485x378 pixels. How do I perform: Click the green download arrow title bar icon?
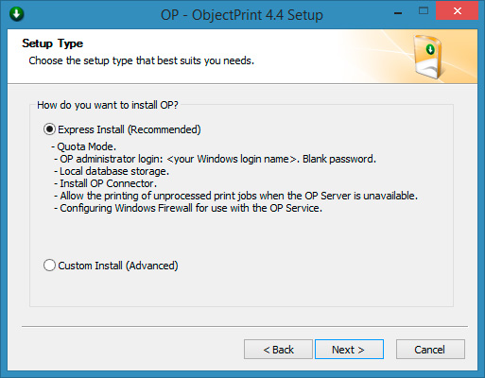tap(16, 14)
